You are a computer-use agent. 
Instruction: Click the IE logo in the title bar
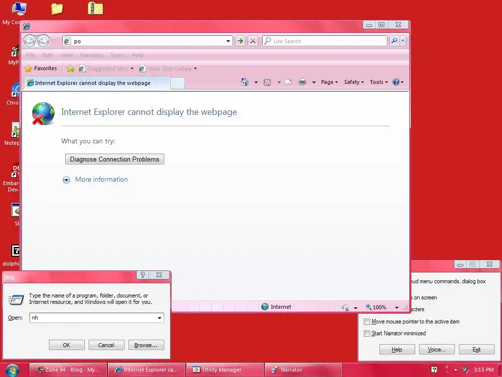(26, 27)
